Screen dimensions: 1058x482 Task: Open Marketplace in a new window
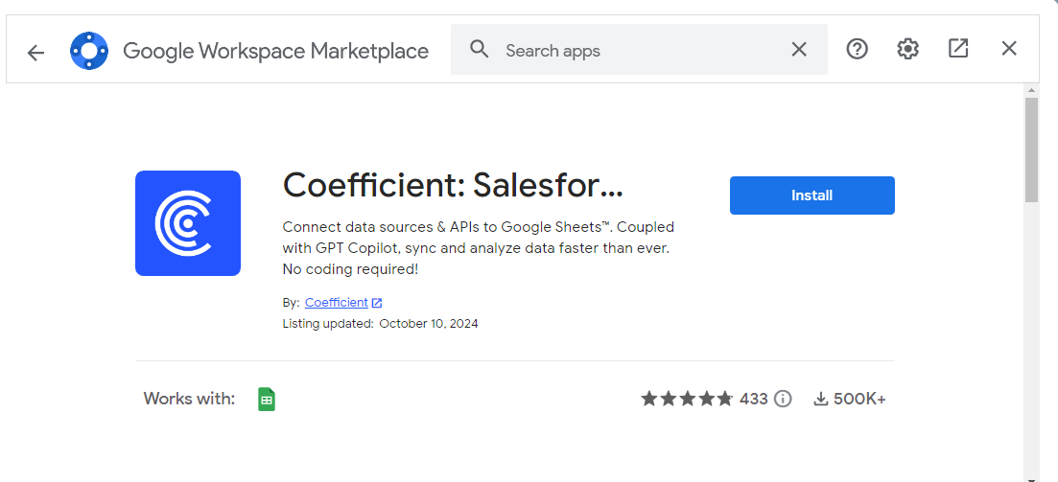[958, 49]
